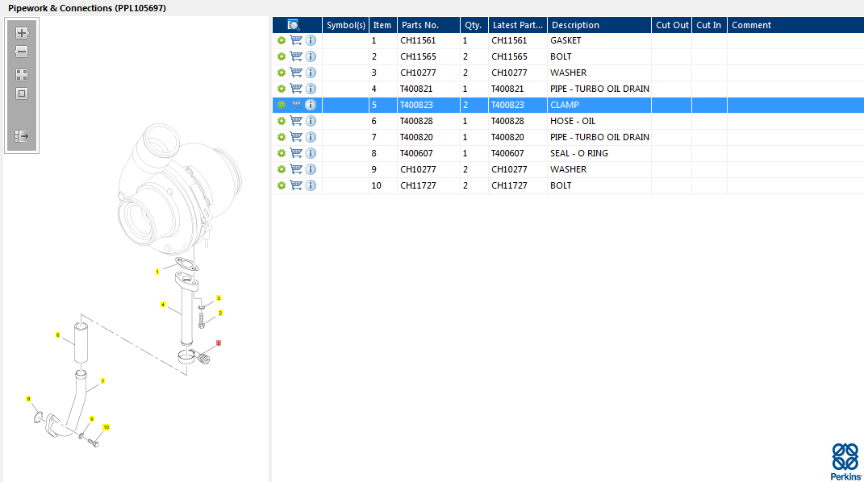Click gear icon for CLAMP row

pyautogui.click(x=282, y=105)
